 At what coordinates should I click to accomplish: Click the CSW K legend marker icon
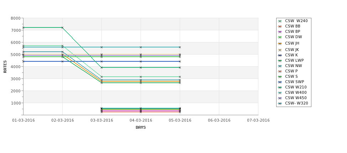tap(280, 55)
